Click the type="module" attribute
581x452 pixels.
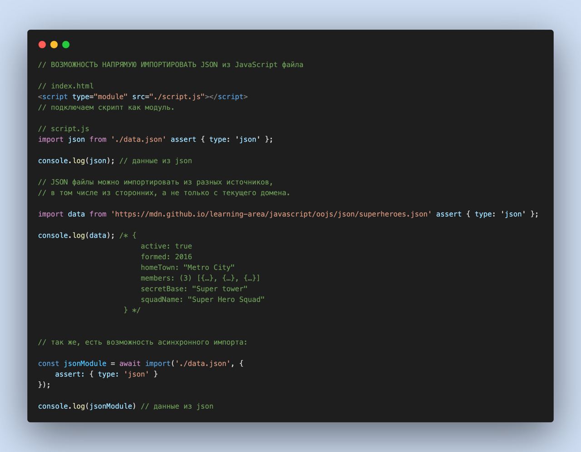(x=100, y=97)
